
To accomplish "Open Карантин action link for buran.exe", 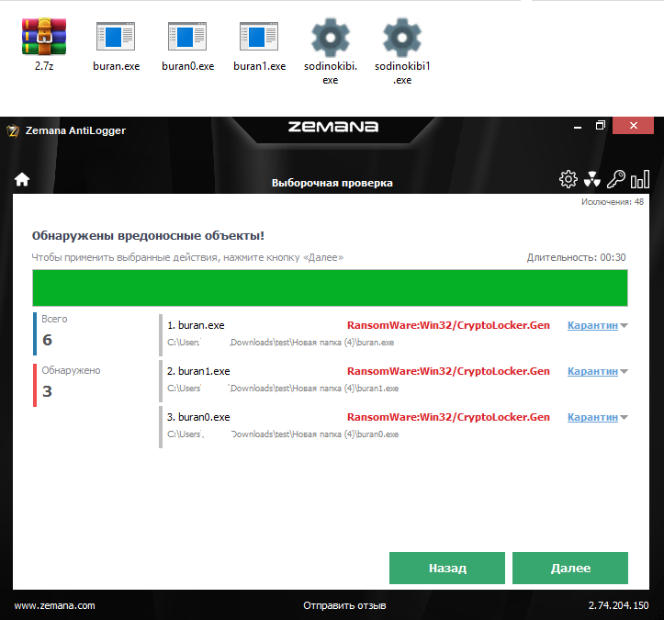I will click(592, 325).
